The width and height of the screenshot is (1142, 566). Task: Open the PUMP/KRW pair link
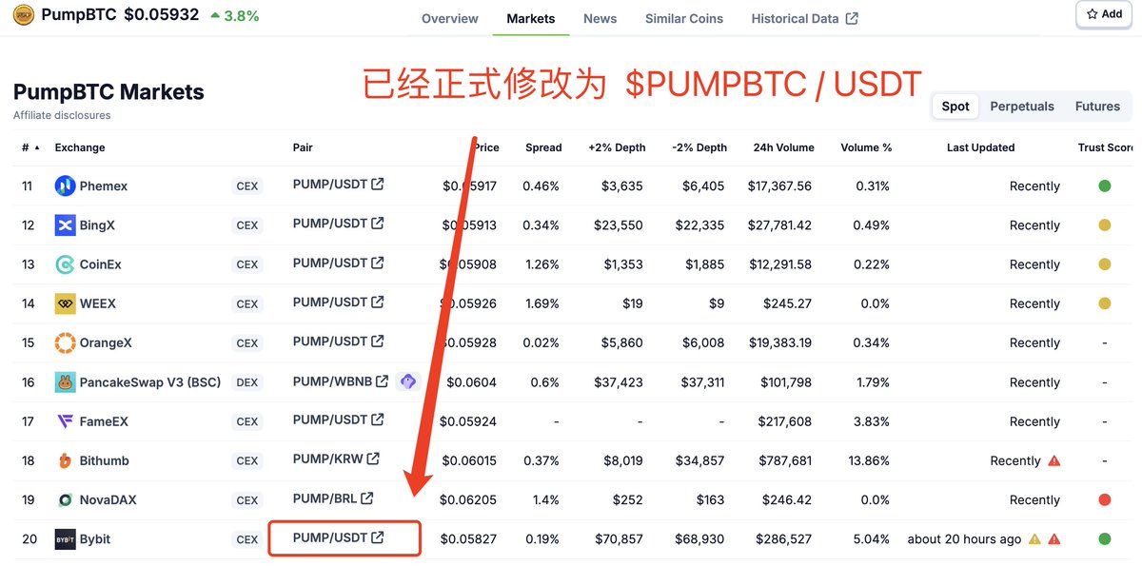(x=336, y=459)
